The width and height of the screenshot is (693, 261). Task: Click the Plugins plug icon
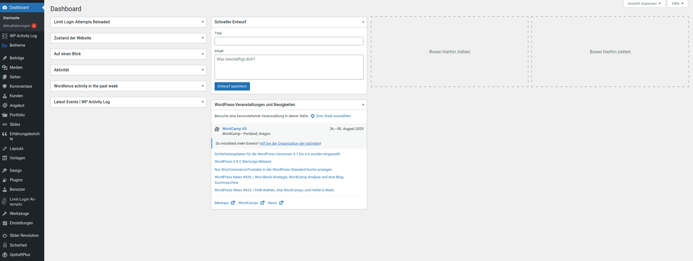(5, 180)
